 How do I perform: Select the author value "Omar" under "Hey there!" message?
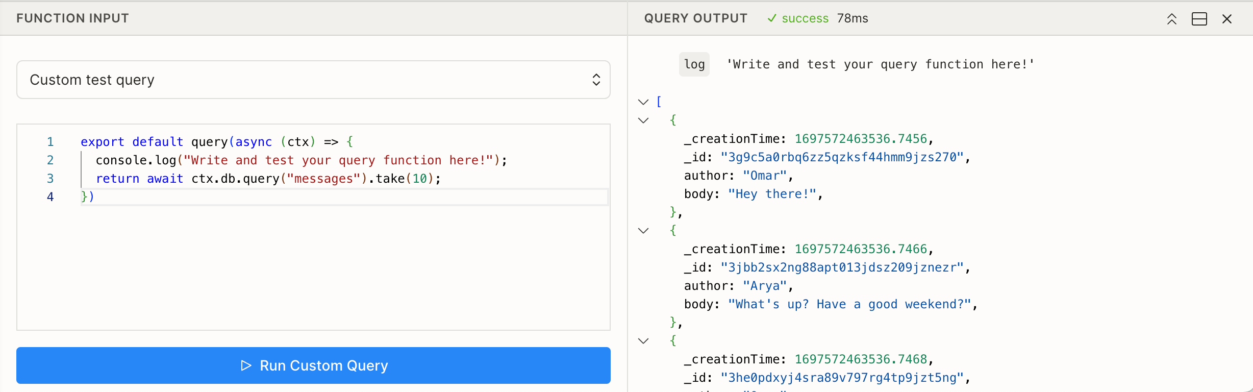[x=765, y=176]
